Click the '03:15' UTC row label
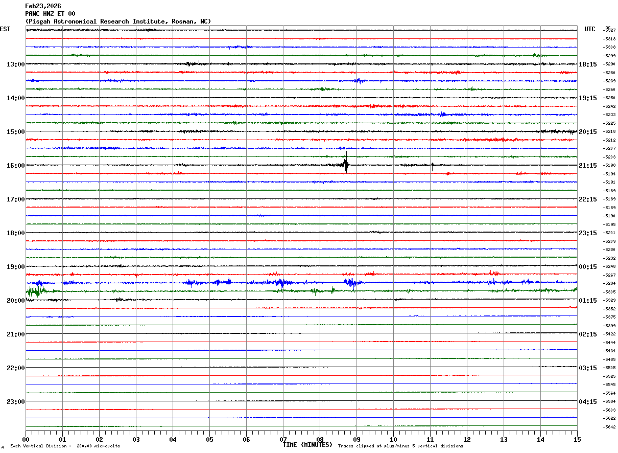This screenshot has width=618, height=453. (588, 368)
